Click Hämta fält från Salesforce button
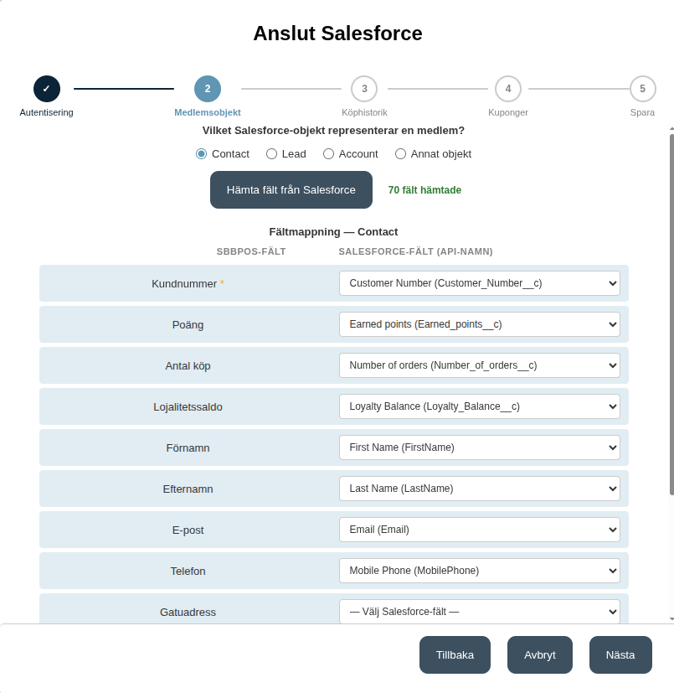 291,189
